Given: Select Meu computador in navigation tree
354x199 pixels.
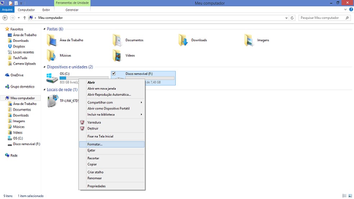Looking at the screenshot, I should 20,98.
